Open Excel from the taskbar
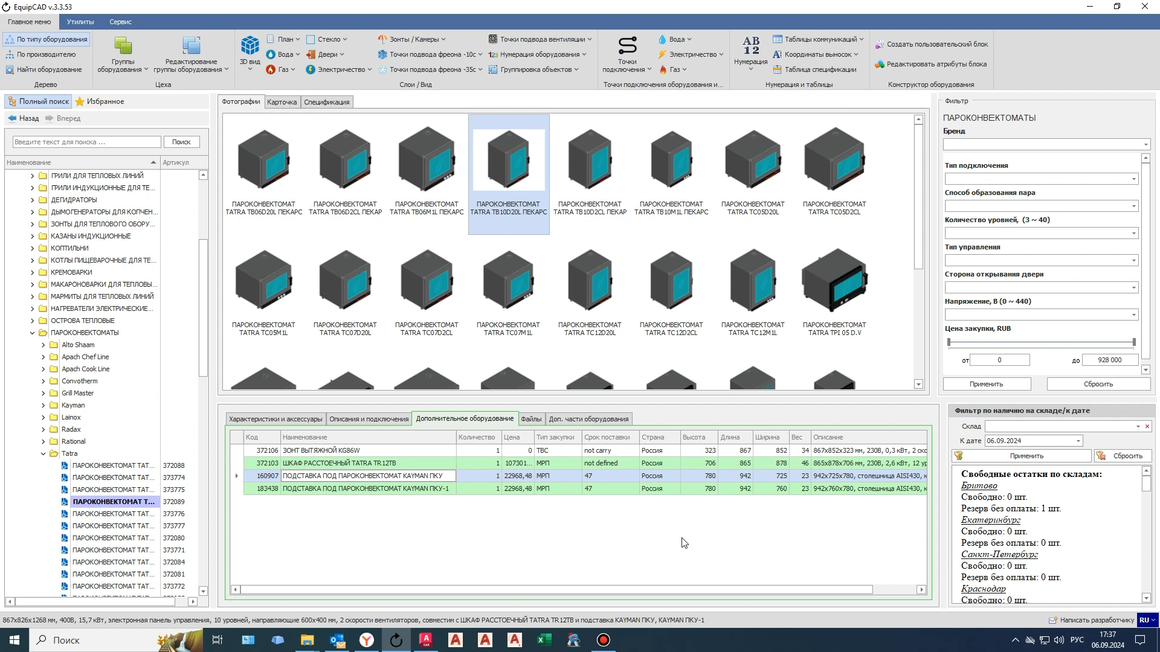Viewport: 1160px width, 652px height. point(544,640)
